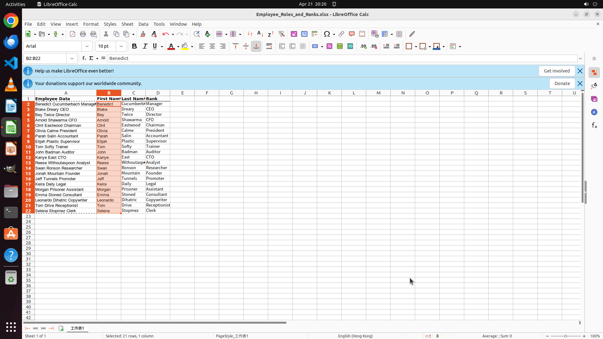The image size is (603, 339).
Task: Expand the Name Box dropdown arrow
Action: tap(72, 58)
